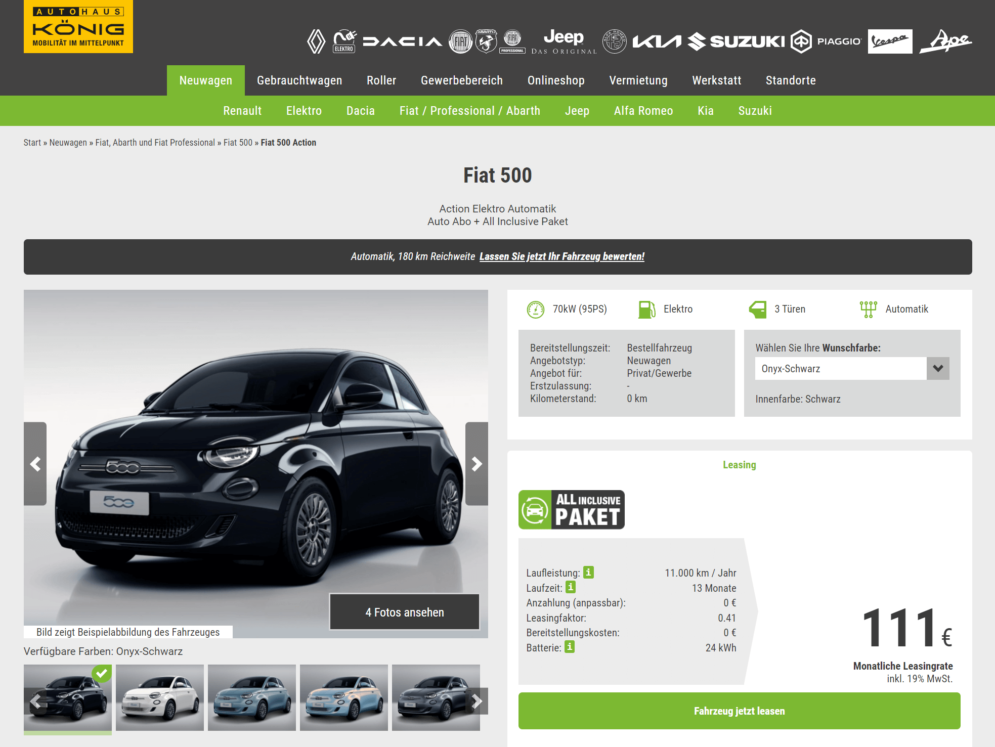
Task: Open the Jeep Das Original logo
Action: click(564, 41)
